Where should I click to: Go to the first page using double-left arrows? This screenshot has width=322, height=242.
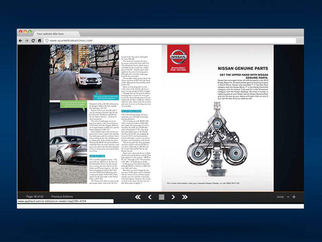pos(138,197)
